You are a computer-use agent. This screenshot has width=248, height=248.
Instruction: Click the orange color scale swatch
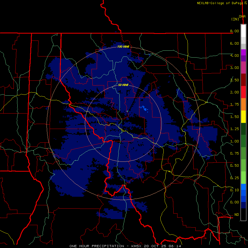click(x=243, y=104)
